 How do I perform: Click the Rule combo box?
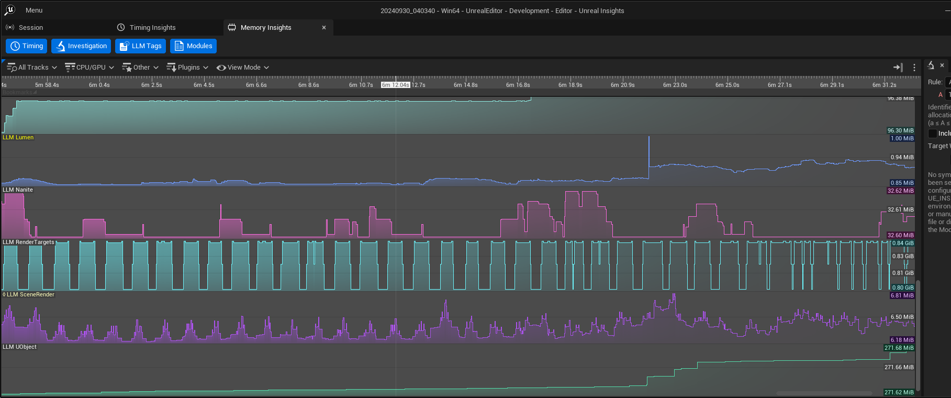point(948,82)
